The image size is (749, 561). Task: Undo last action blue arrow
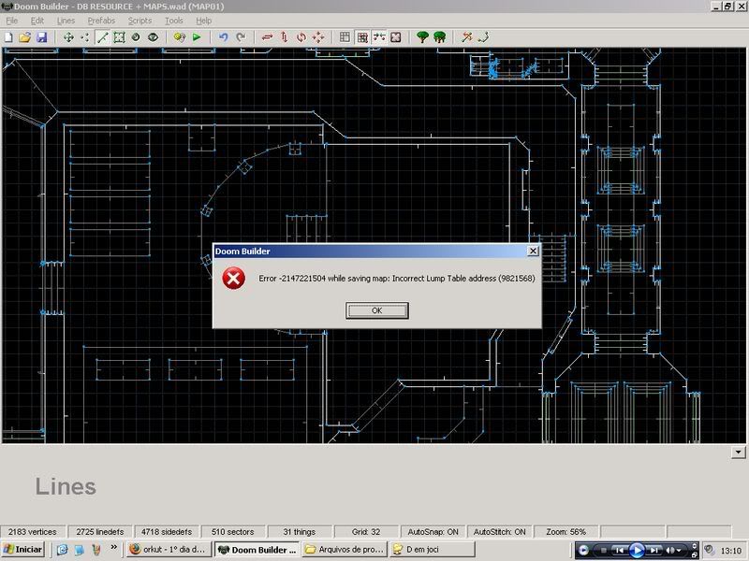coord(223,37)
